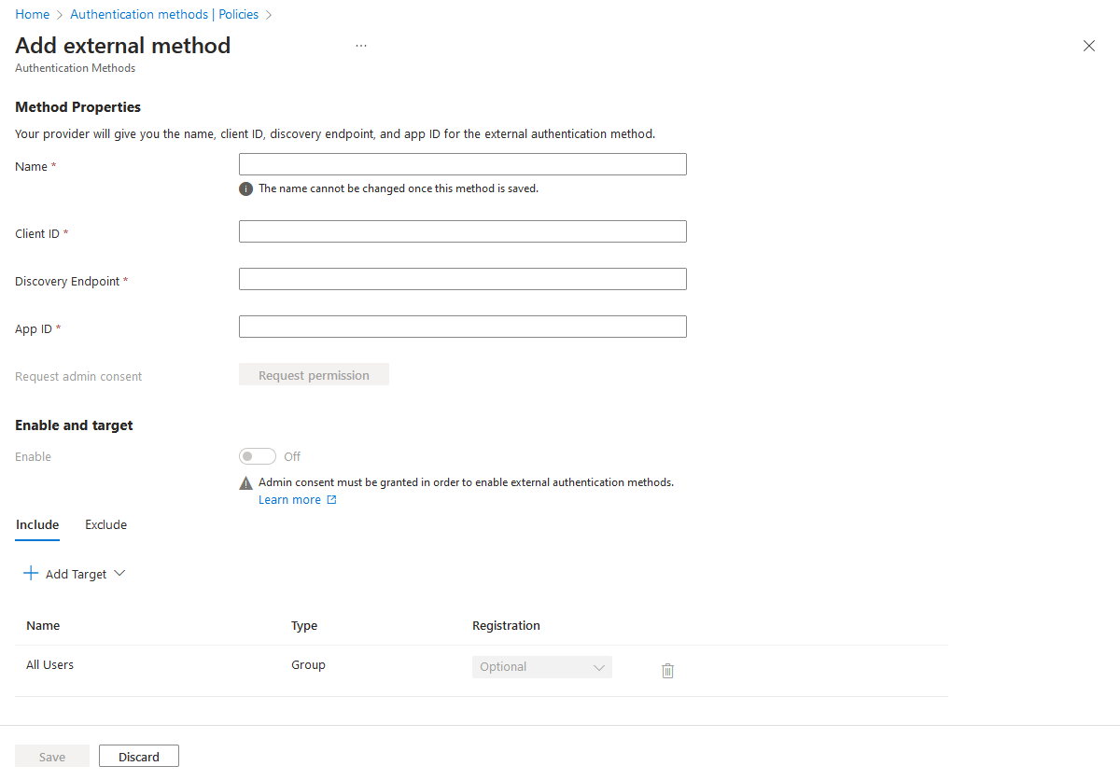Click the info icon below Name field
The width and height of the screenshot is (1120, 780).
click(246, 188)
